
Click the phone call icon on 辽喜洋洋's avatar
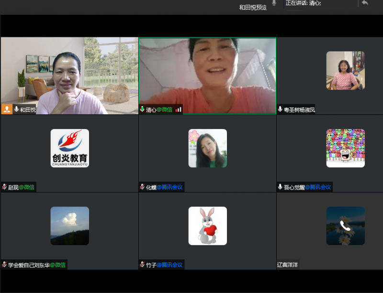click(345, 226)
